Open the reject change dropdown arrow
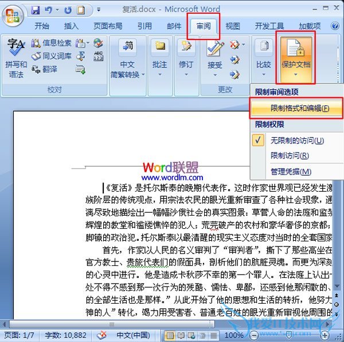The image size is (344, 342). pos(244,45)
